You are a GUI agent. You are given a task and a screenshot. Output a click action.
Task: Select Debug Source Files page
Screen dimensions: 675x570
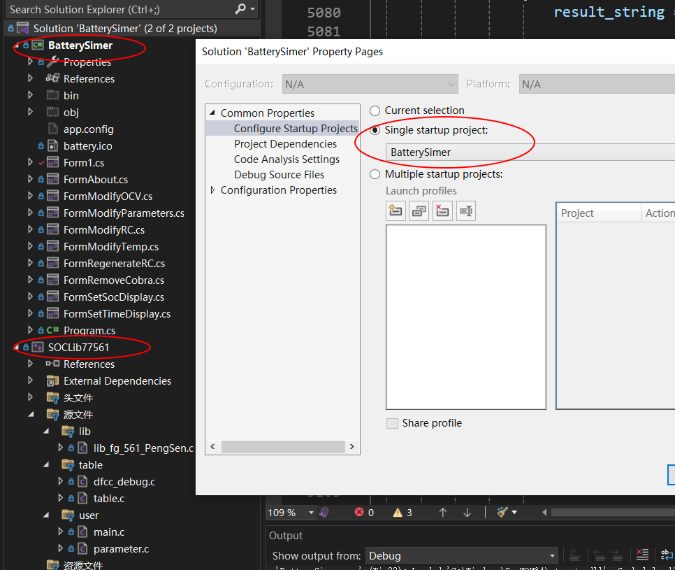click(279, 174)
